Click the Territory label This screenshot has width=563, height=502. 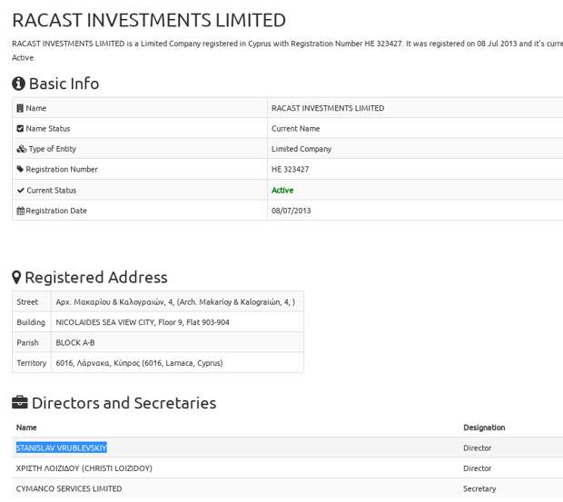[x=32, y=363]
